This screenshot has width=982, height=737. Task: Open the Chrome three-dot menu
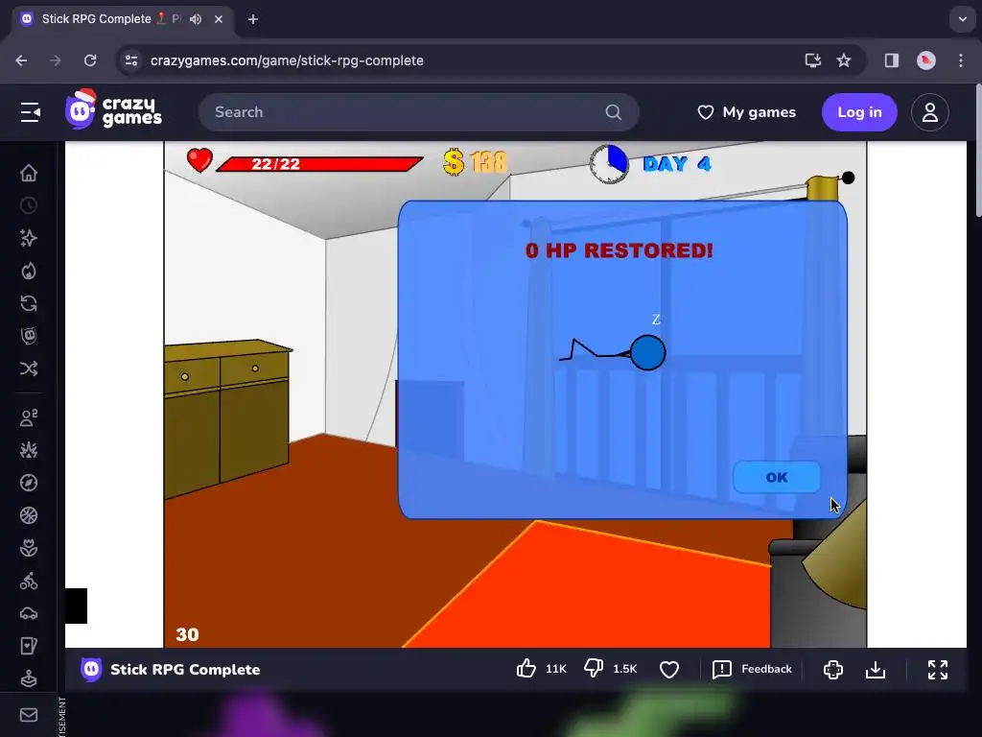[961, 60]
